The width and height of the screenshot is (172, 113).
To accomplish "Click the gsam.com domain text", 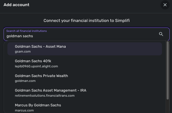I will [23, 52].
